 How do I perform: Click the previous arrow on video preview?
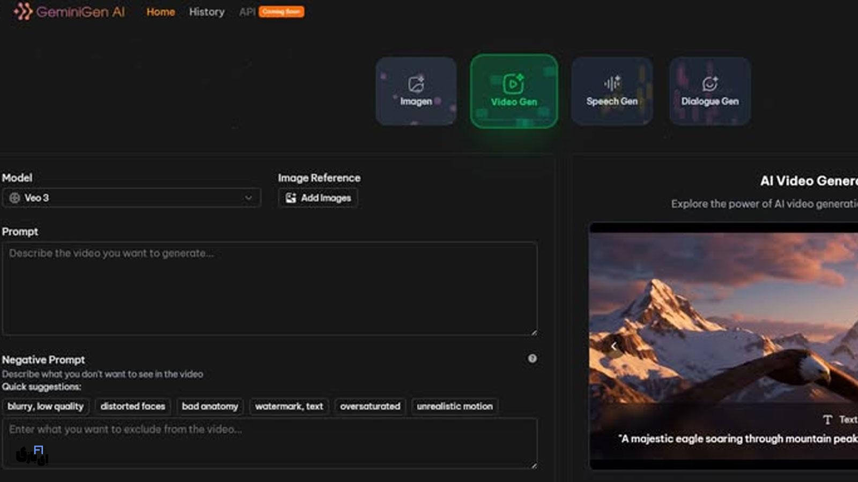613,347
